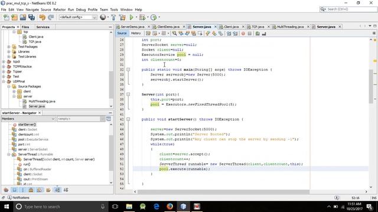Open Firefox from the taskbar

coord(170,207)
